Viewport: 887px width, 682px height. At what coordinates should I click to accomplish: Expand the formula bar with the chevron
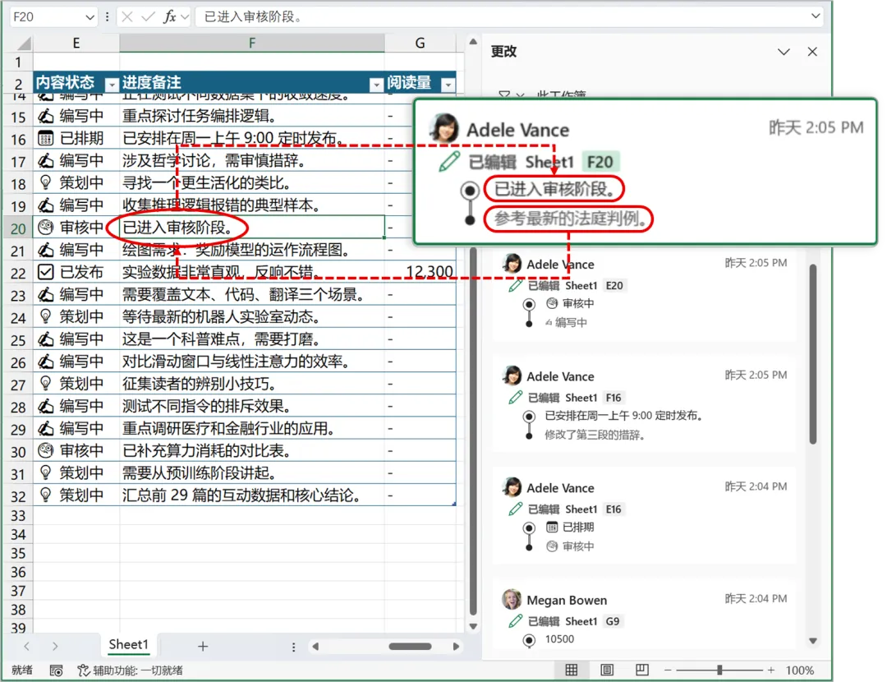(x=816, y=16)
